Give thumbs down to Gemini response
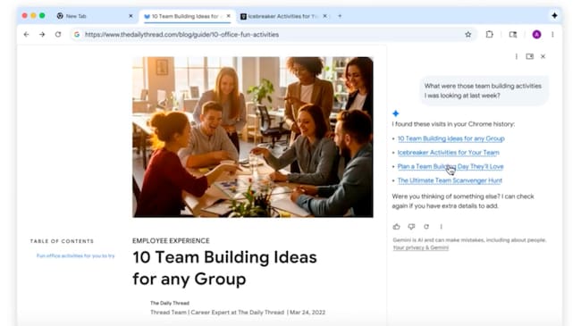The image size is (581, 326). 411,226
